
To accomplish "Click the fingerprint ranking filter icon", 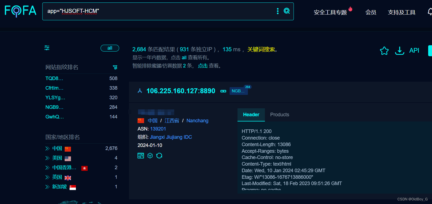I will (x=115, y=67).
